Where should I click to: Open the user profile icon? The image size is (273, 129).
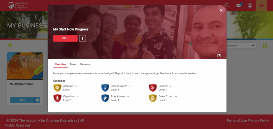[x=250, y=6]
